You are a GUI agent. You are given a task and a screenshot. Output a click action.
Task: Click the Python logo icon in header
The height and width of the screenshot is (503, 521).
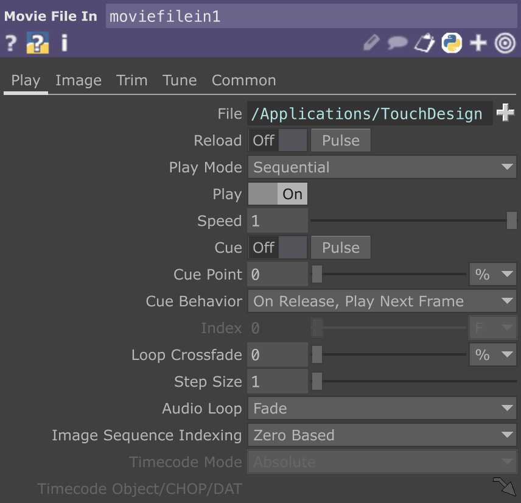click(452, 43)
